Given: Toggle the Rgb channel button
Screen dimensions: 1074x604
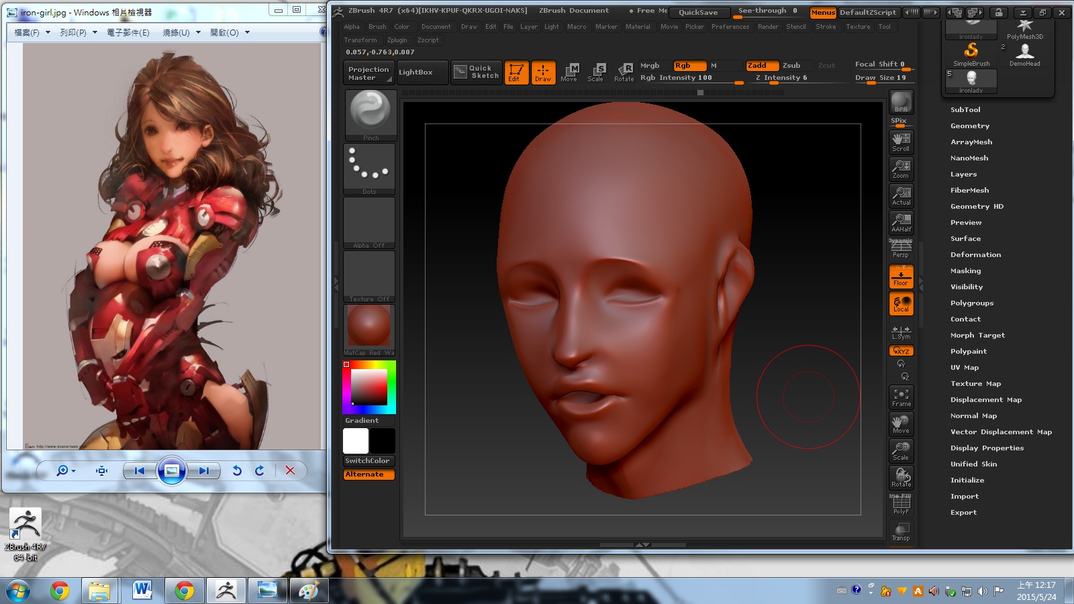Looking at the screenshot, I should pyautogui.click(x=689, y=65).
